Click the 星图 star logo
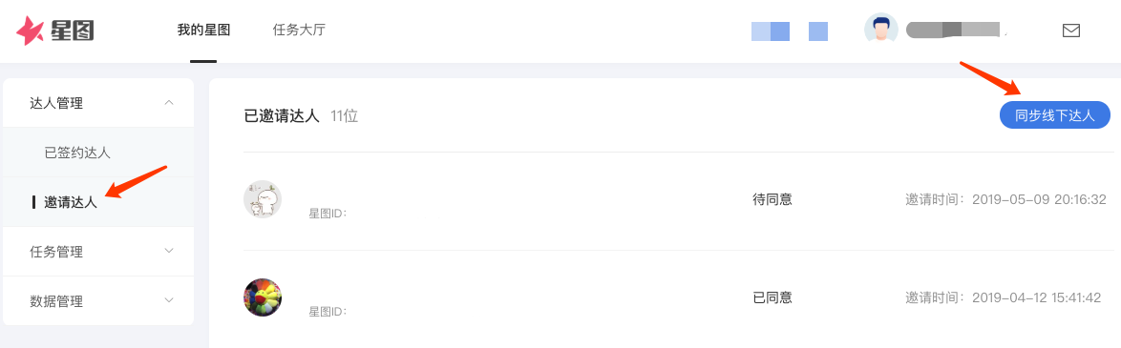 pos(55,31)
